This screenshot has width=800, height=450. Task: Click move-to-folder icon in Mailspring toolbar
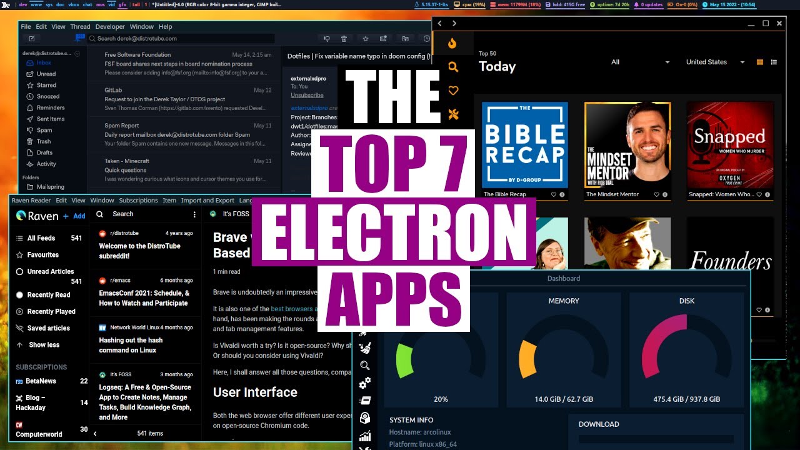tap(406, 39)
